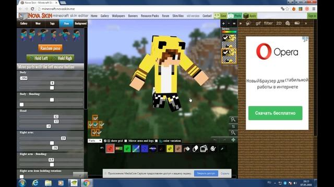Click the Save icon in the header

coord(217,16)
